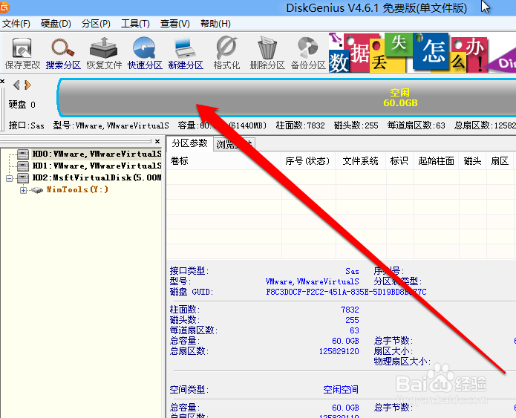Click the 扇区 column header
This screenshot has width=516, height=418.
500,161
